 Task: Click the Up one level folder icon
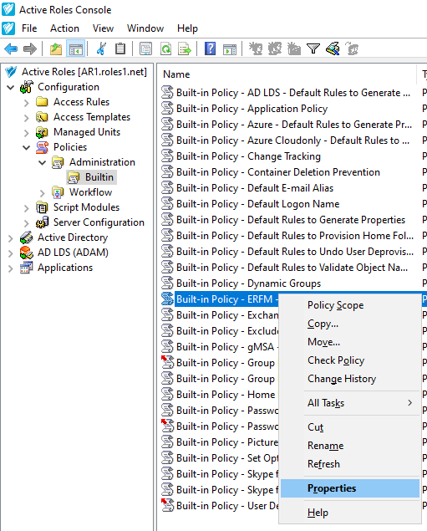56,49
